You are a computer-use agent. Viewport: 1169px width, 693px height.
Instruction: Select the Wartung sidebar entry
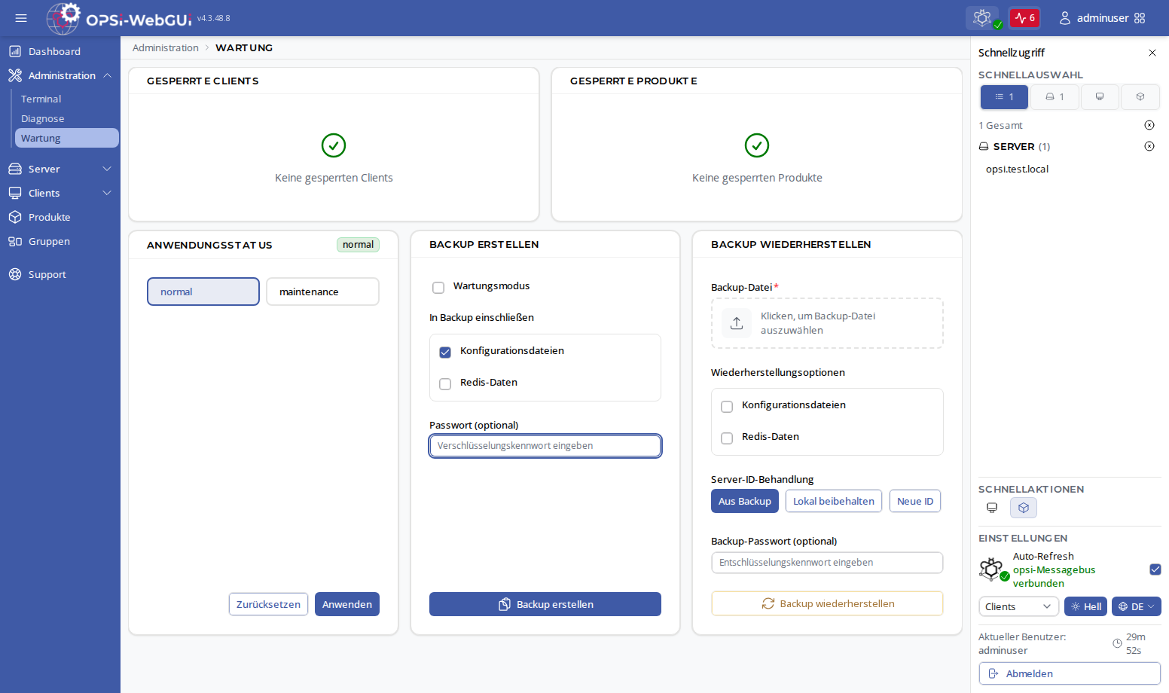tap(66, 138)
